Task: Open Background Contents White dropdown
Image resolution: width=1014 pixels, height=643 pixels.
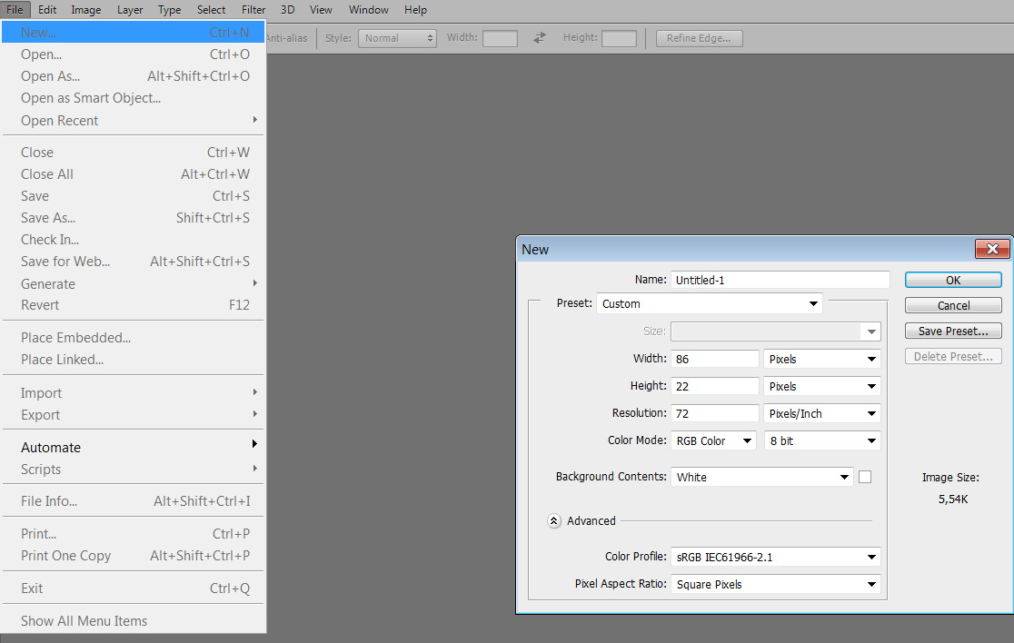Action: [761, 477]
